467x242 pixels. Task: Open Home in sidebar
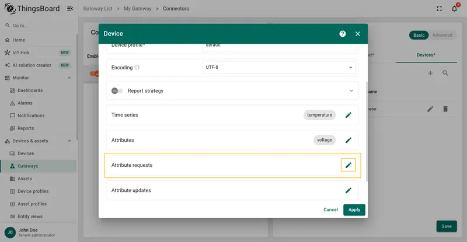pyautogui.click(x=38, y=40)
